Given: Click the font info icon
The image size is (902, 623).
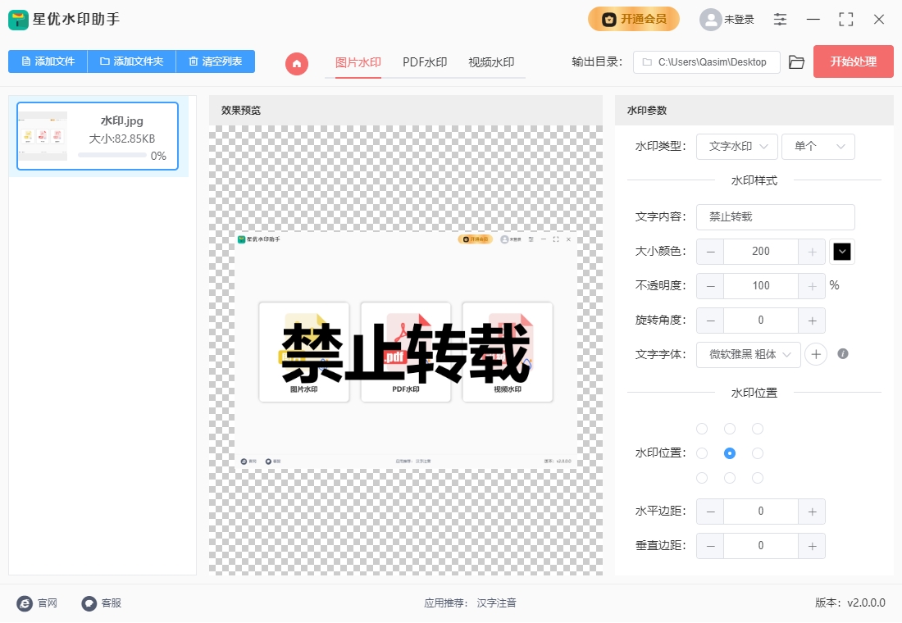Looking at the screenshot, I should [842, 354].
